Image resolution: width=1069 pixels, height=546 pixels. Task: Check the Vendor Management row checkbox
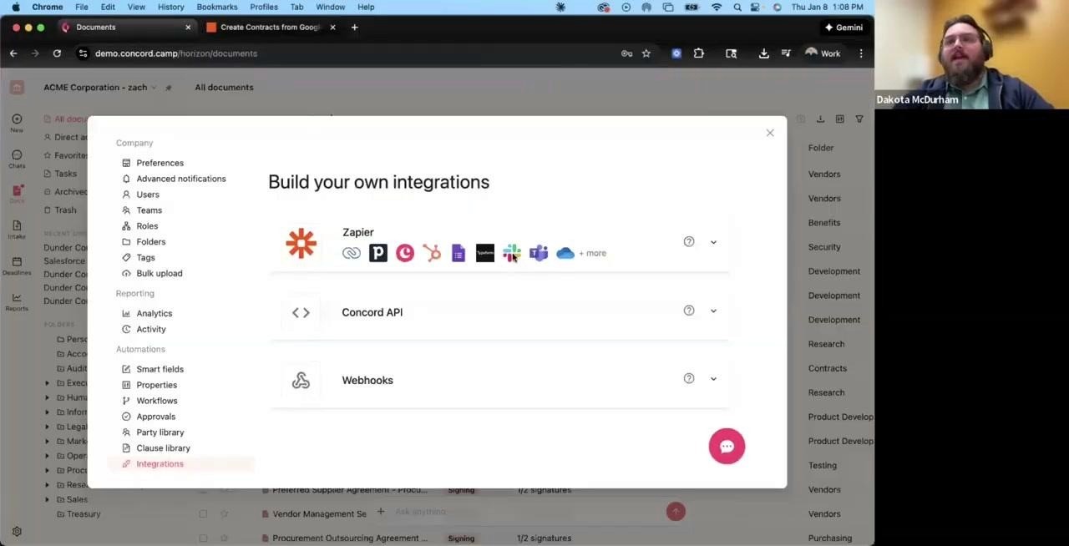click(x=203, y=514)
